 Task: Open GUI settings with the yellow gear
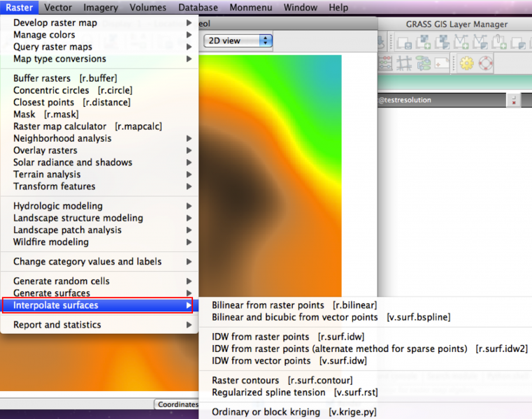click(x=466, y=64)
